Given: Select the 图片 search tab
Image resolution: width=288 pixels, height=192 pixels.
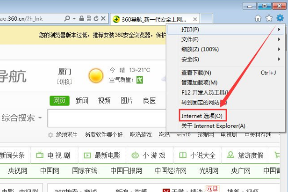Looking at the screenshot, I should pos(127,101).
